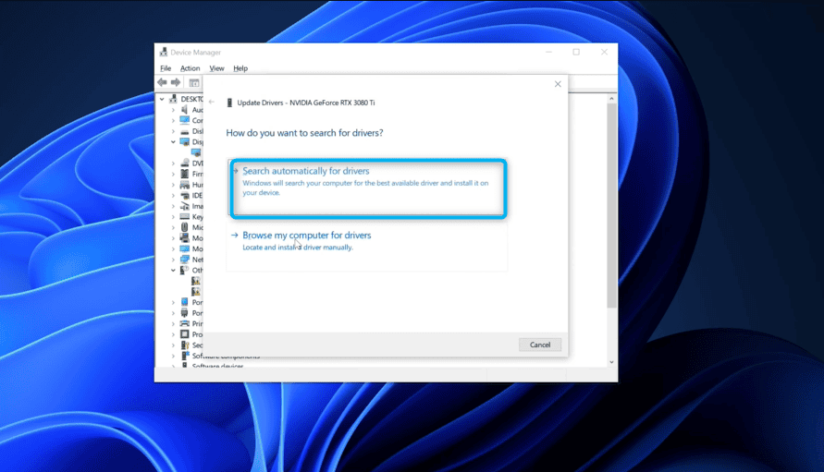Click the Back arrow in Device Manager toolbar

click(162, 82)
